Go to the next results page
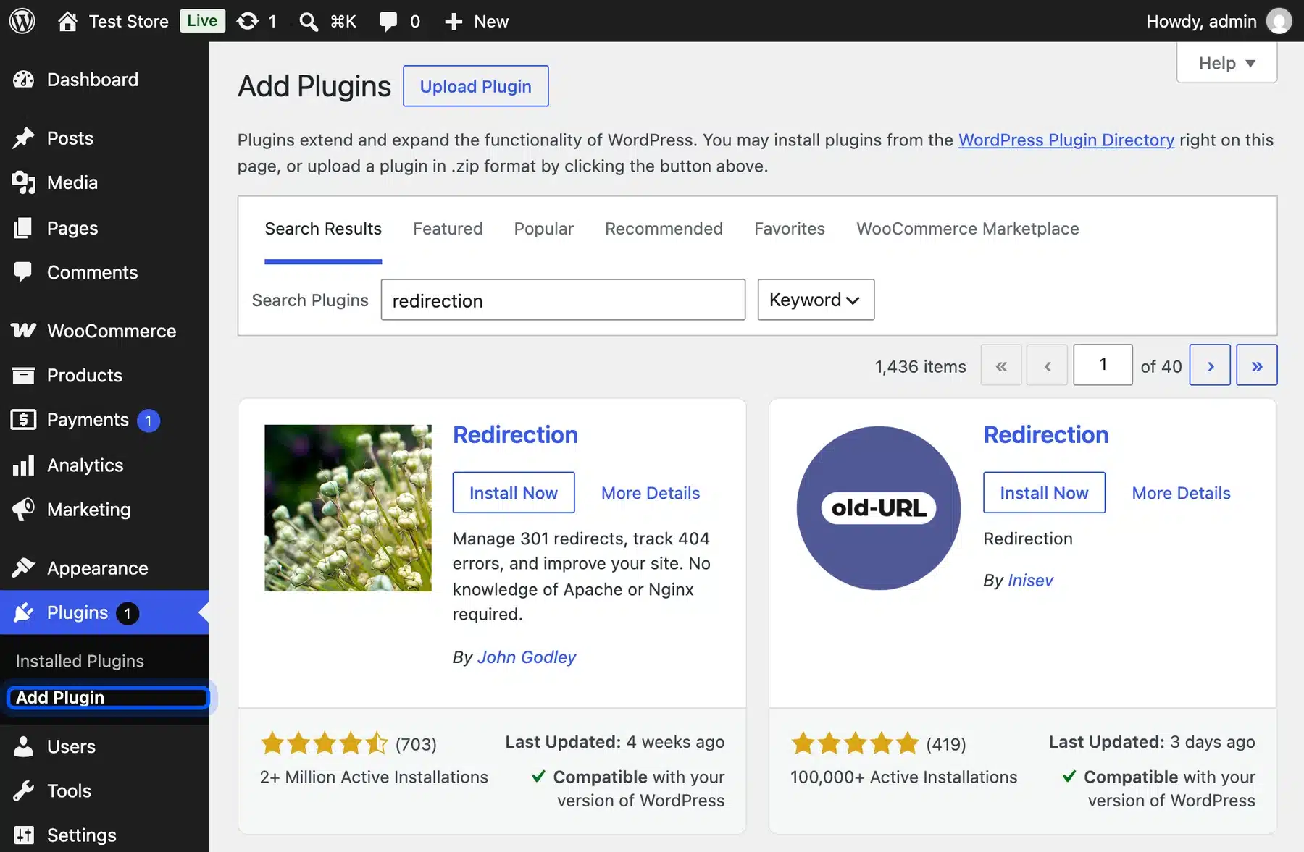 [1210, 365]
